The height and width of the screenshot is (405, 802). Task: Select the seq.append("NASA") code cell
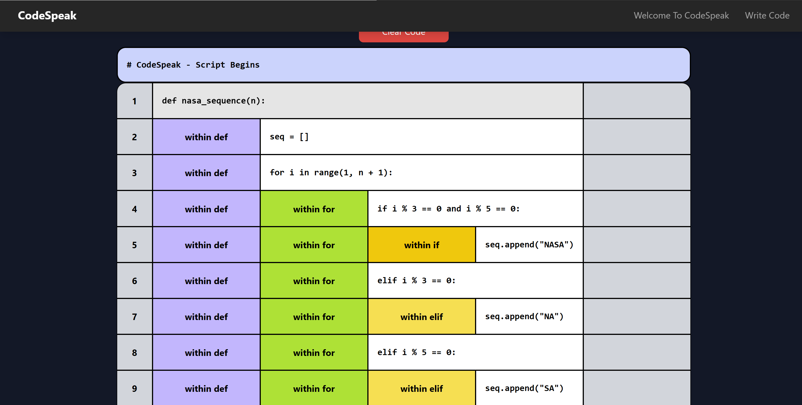[529, 245]
